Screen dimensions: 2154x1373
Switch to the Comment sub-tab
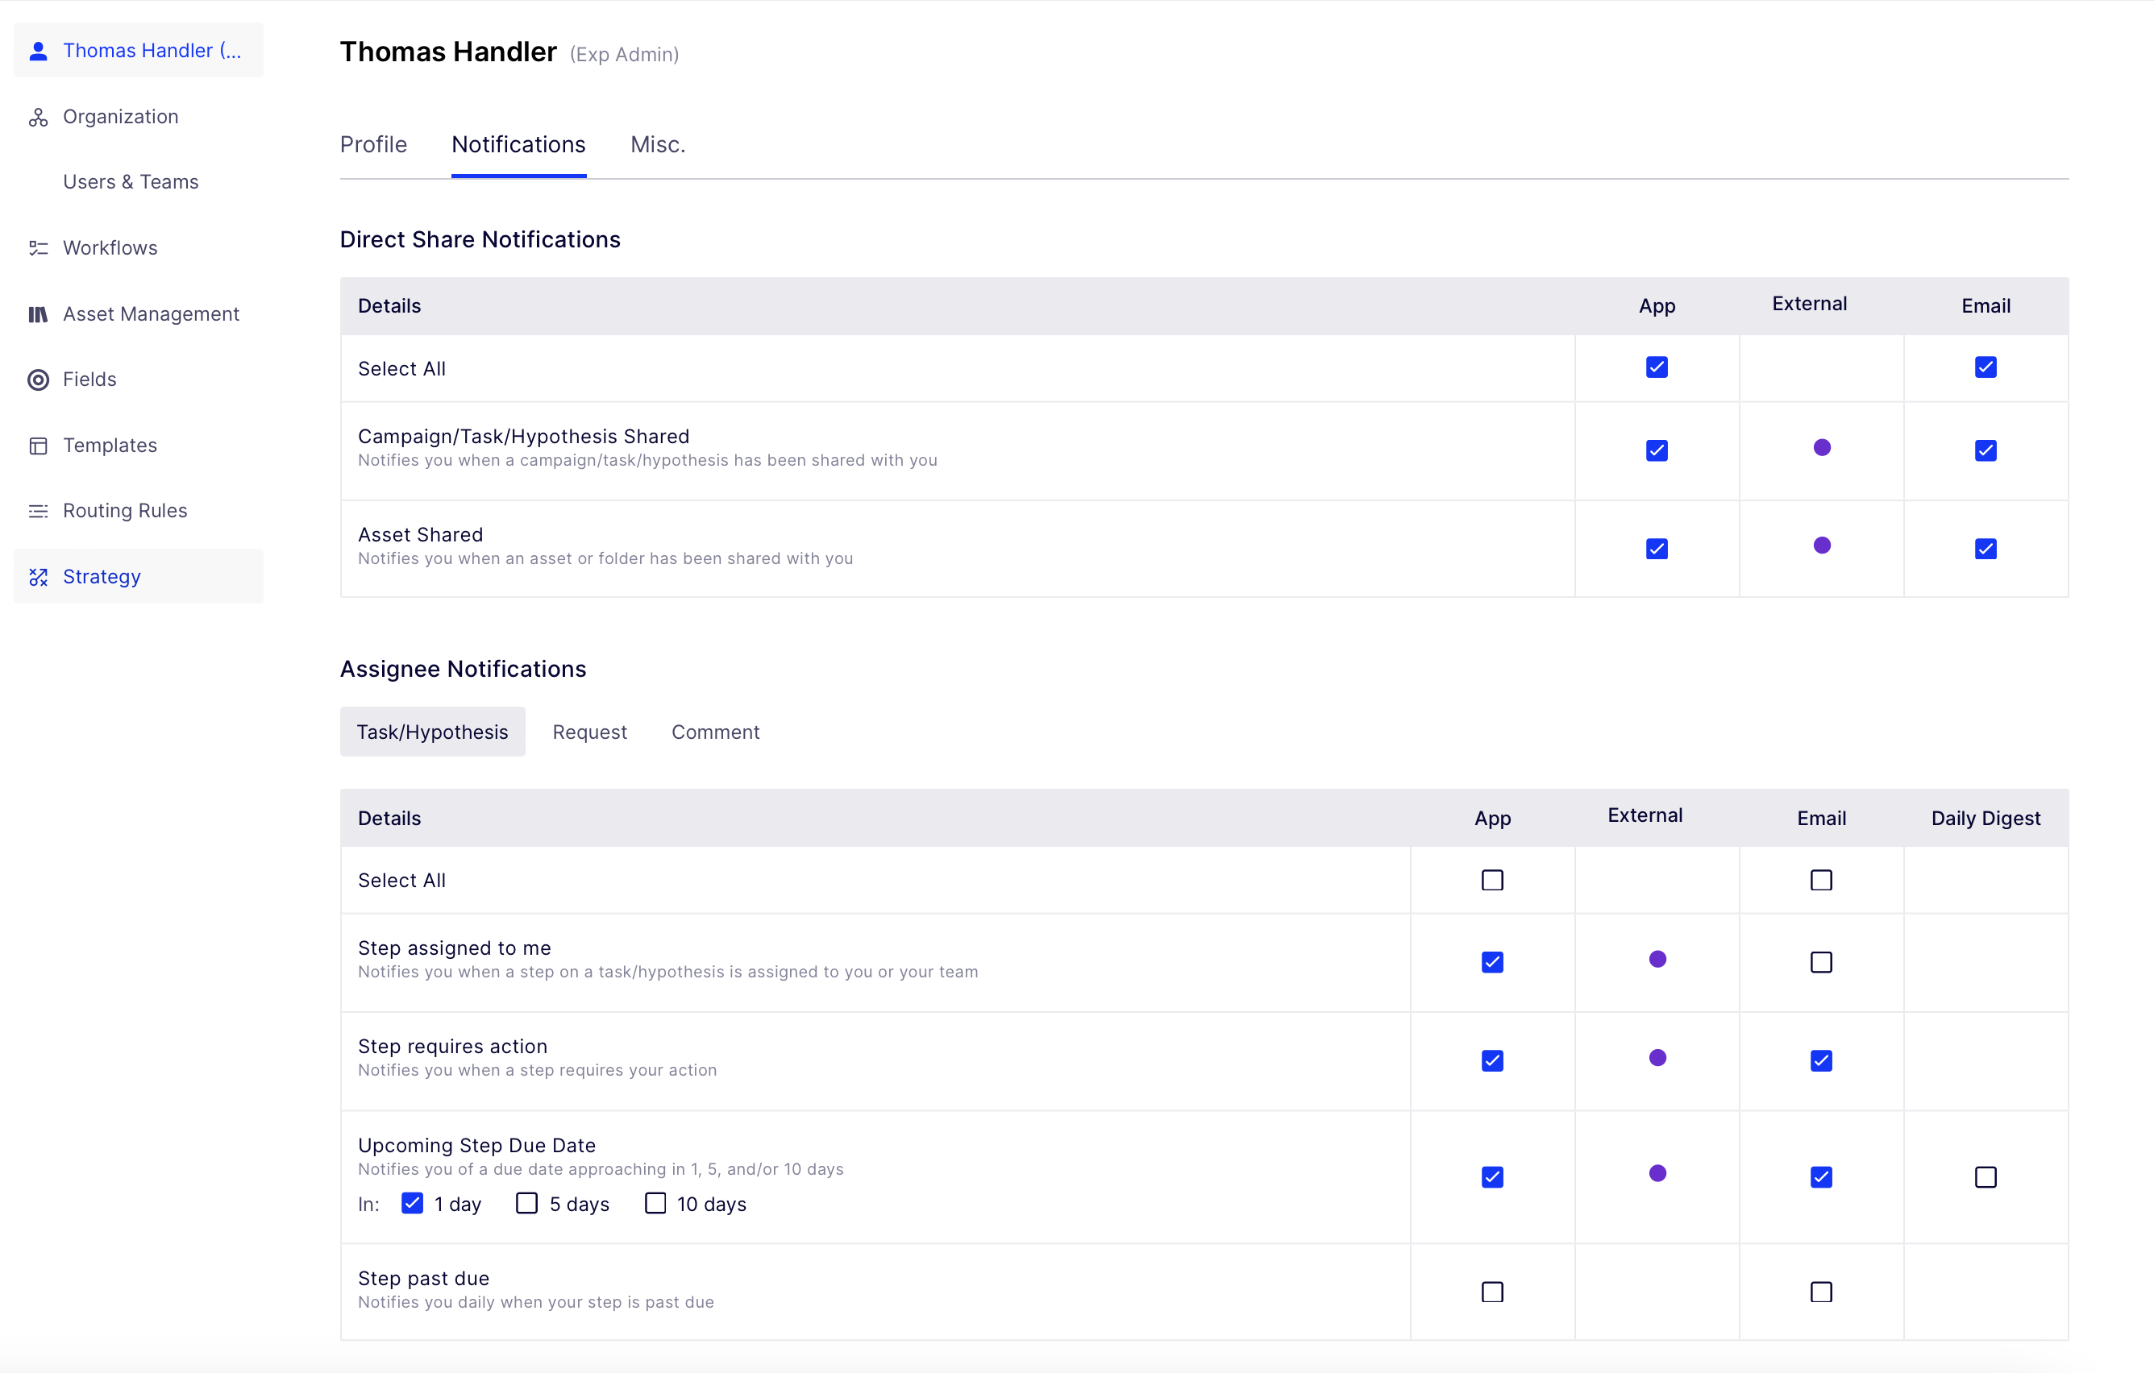point(715,732)
